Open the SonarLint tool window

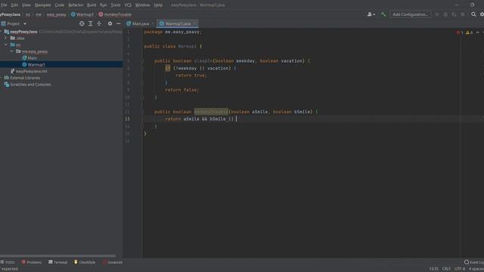[x=113, y=262]
